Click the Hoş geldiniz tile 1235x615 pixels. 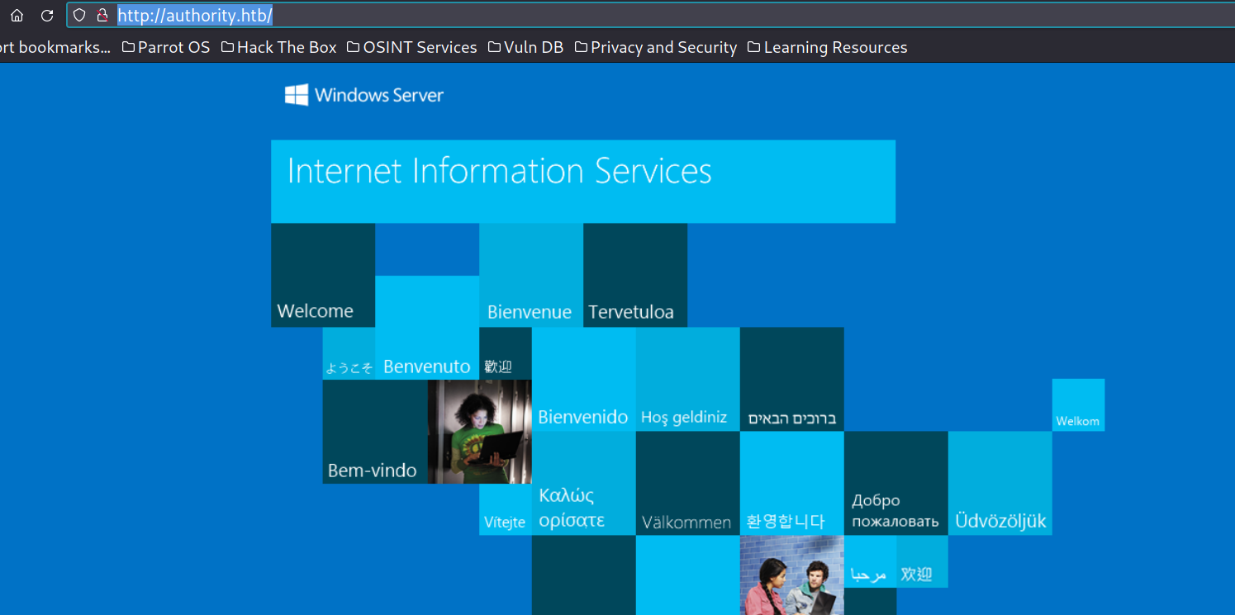688,379
